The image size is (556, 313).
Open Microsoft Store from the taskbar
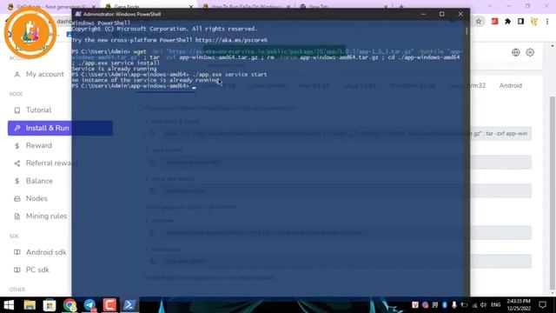pos(50,305)
